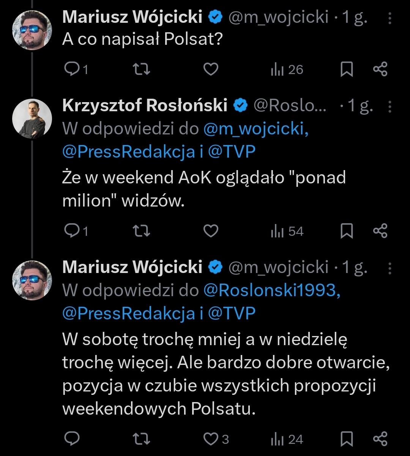This screenshot has height=456, width=410.
Task: Open more options on Krzysztof Rosłoński's tweet
Action: 390,106
